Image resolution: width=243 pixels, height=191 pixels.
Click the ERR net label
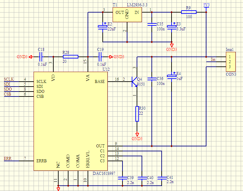tap(8, 159)
